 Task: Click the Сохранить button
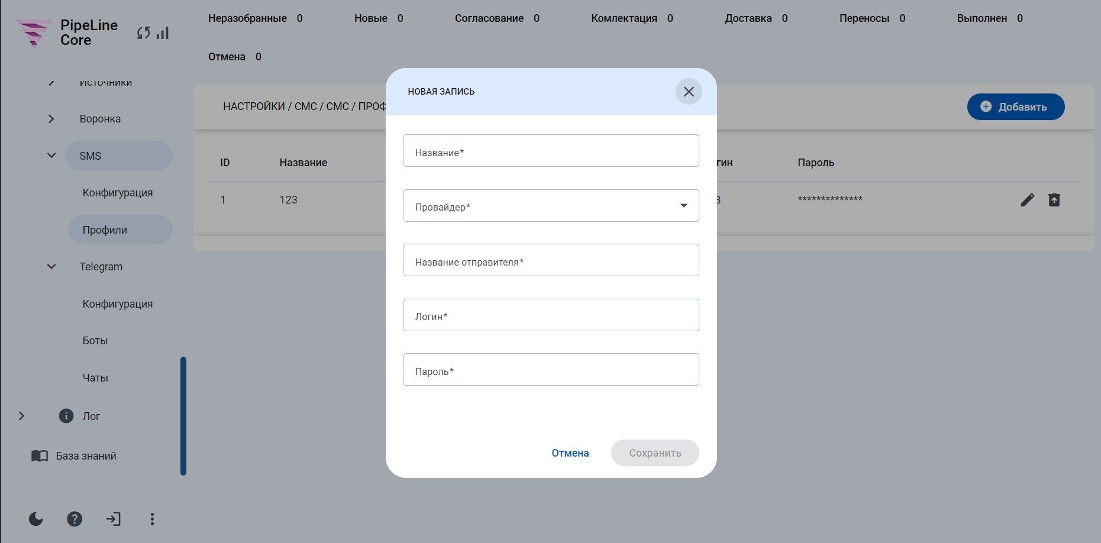(x=655, y=453)
